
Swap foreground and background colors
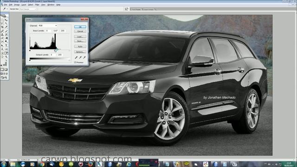[6, 60]
